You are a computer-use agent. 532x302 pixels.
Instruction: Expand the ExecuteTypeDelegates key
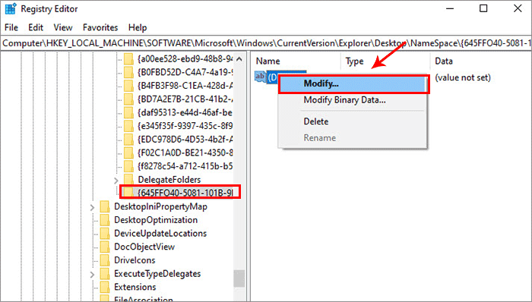(92, 274)
